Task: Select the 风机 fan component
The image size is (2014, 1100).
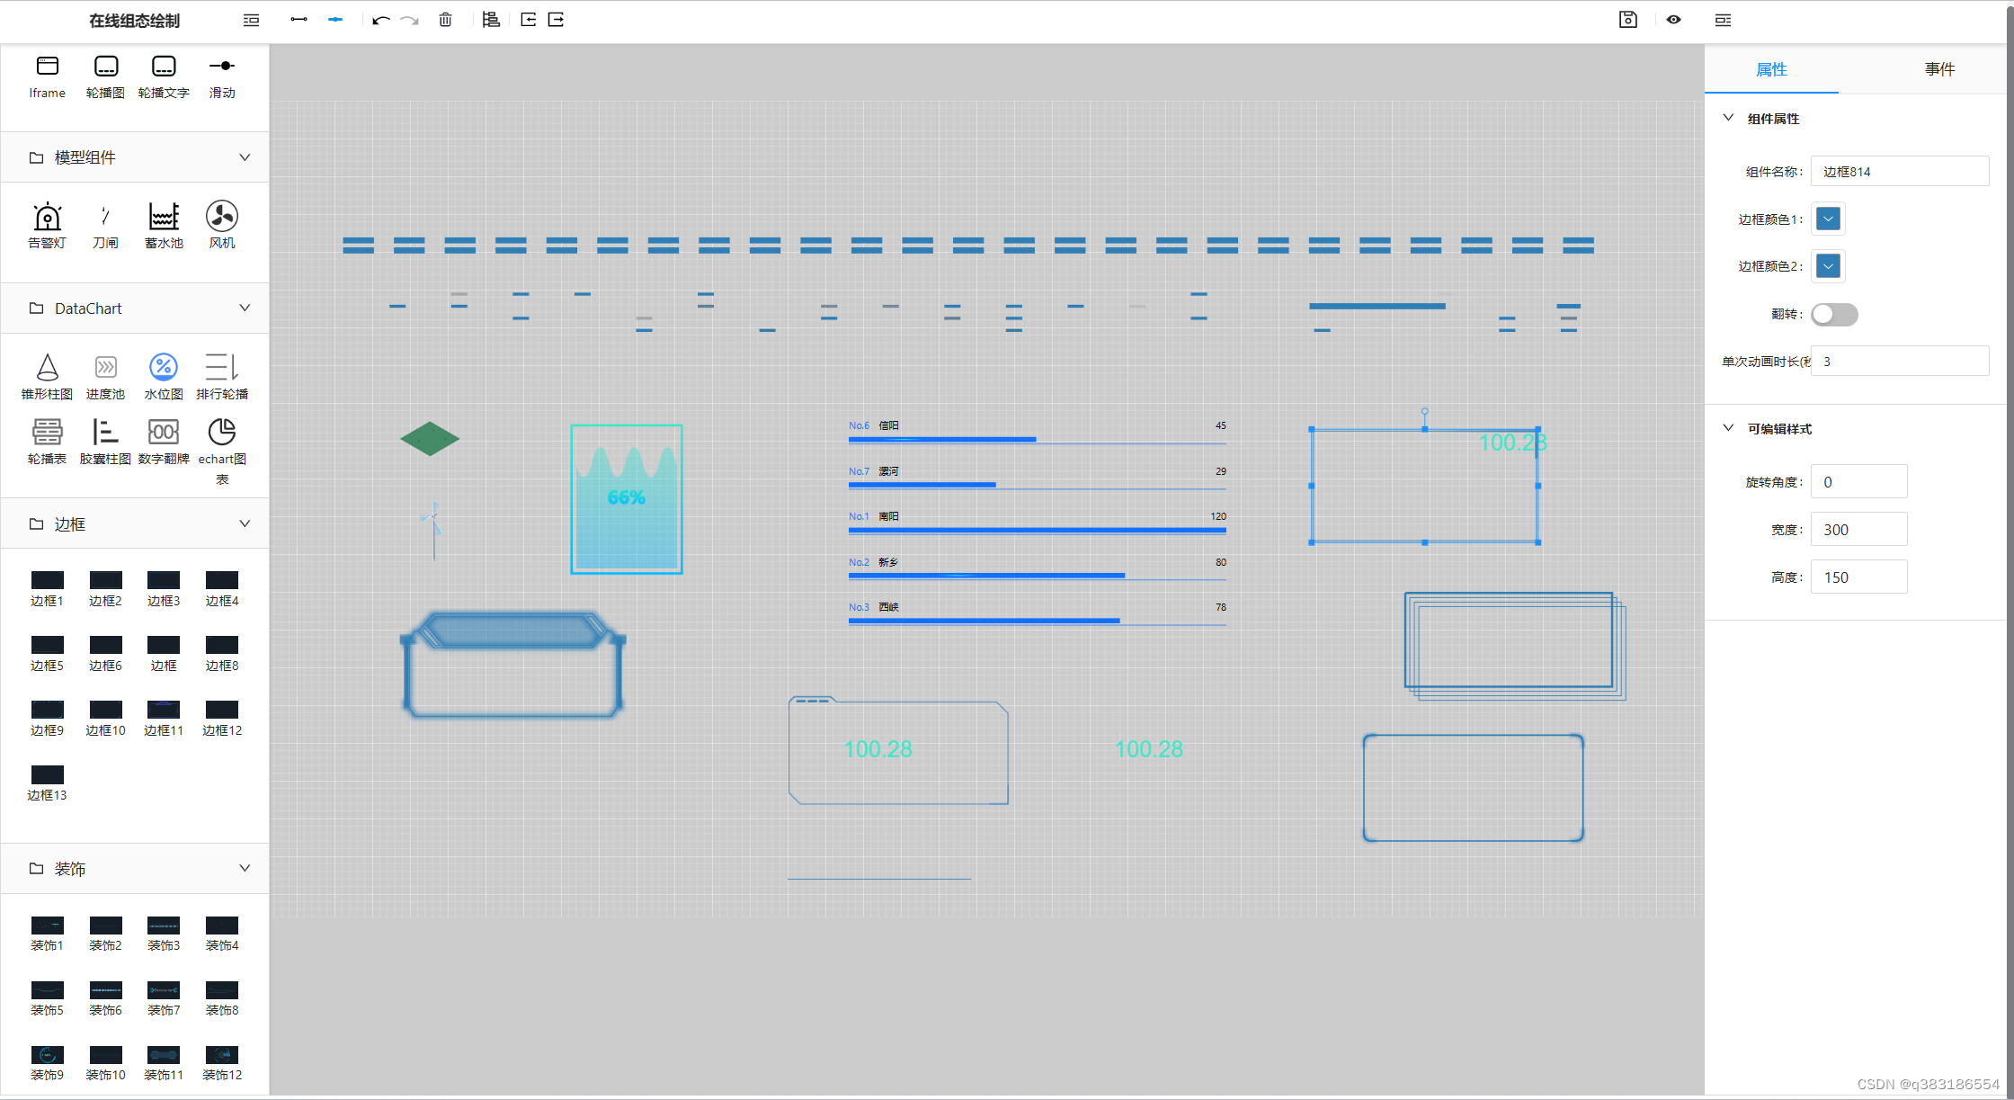Action: (221, 223)
